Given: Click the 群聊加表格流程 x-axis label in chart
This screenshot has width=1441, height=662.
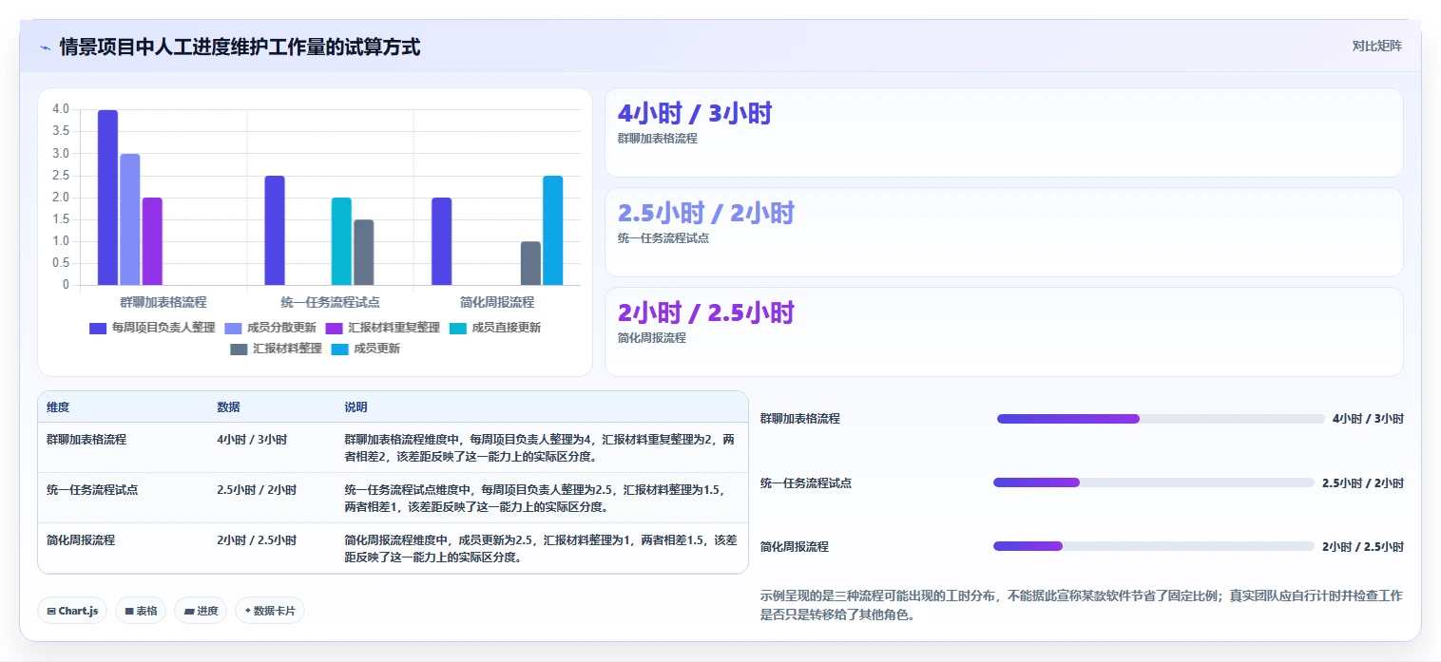Looking at the screenshot, I should (163, 302).
